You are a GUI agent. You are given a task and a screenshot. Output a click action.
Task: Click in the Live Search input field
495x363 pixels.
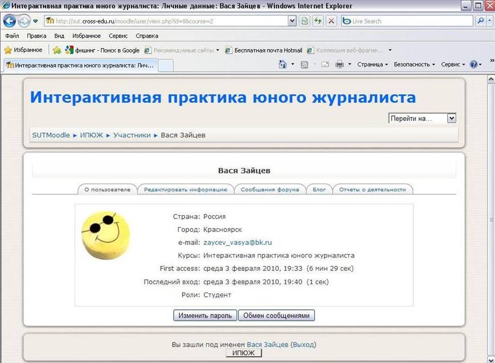(x=407, y=21)
